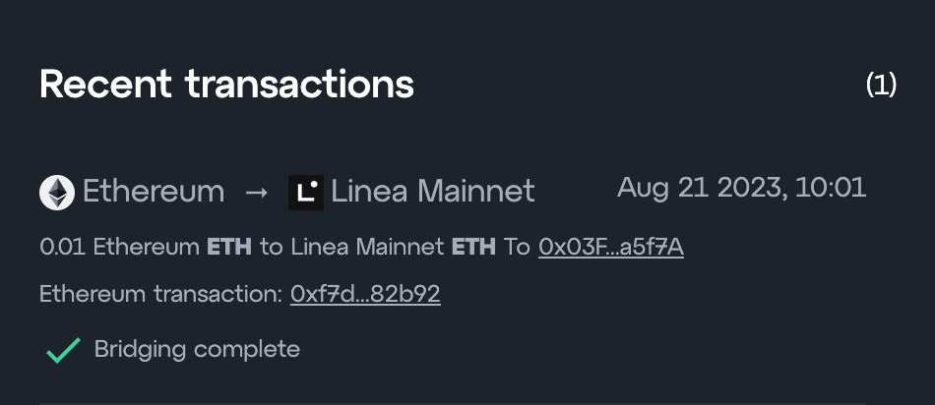
Task: Click the "Ethereum transaction:" label
Action: point(161,294)
